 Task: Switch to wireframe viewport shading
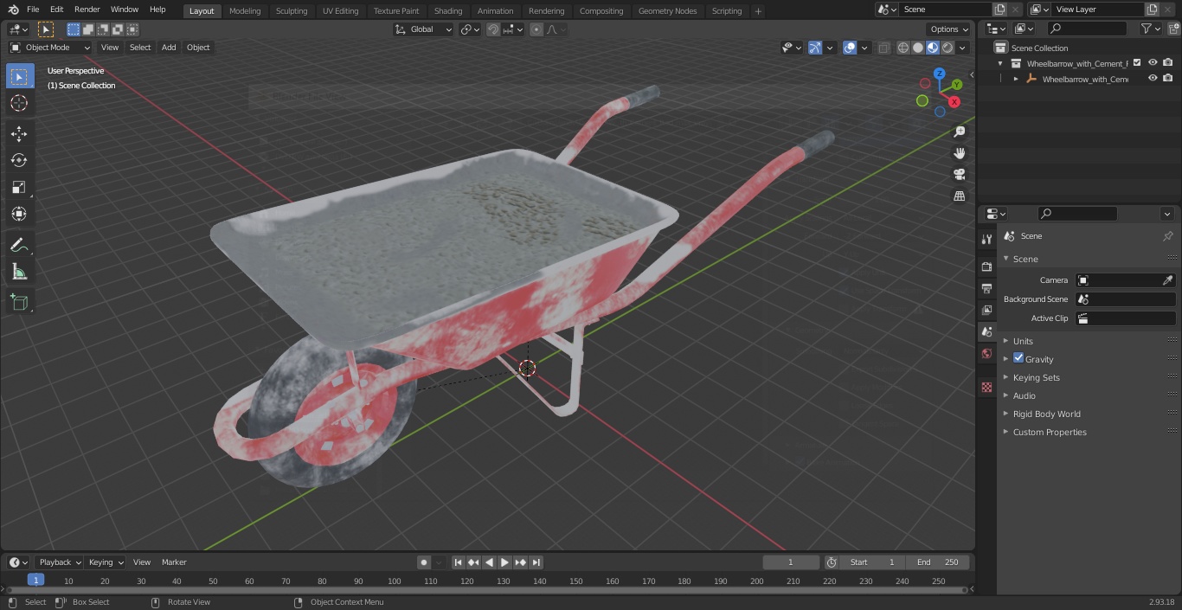pyautogui.click(x=903, y=48)
